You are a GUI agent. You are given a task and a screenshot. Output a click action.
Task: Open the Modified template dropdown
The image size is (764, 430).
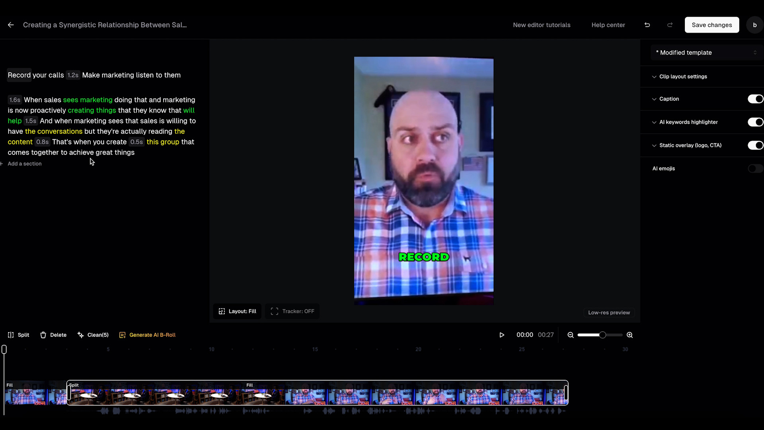tap(706, 53)
